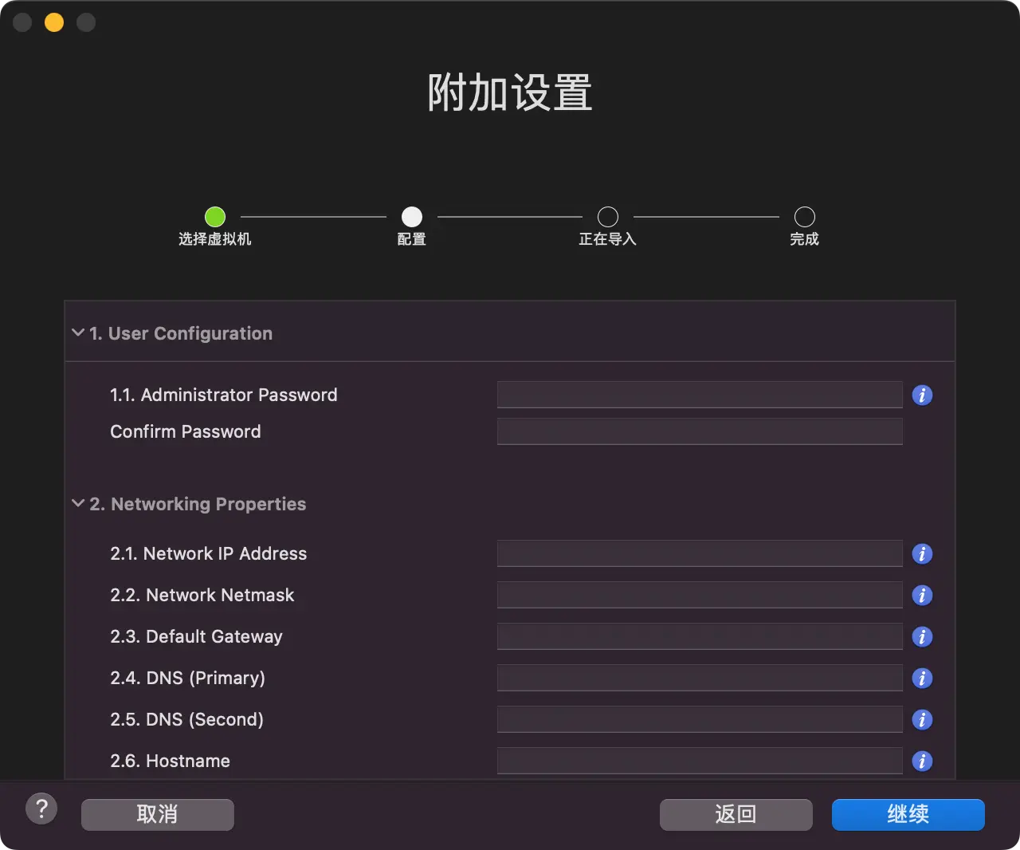
Task: Click the info icon beside Administrator Password
Action: pos(922,395)
